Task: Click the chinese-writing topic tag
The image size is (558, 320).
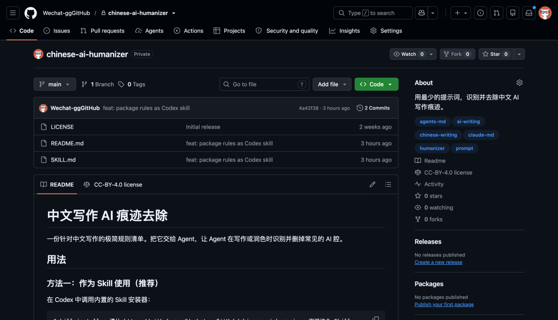Action: click(x=438, y=135)
